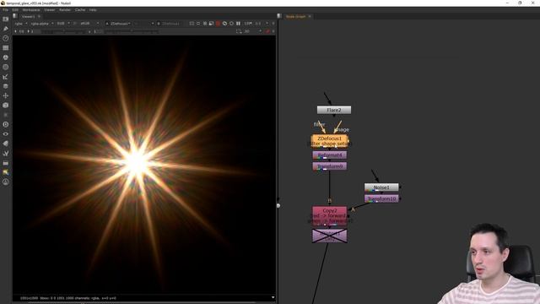The height and width of the screenshot is (304, 540).
Task: Open the wipe mode dropdown between A and B inputs
Action: tap(144, 24)
